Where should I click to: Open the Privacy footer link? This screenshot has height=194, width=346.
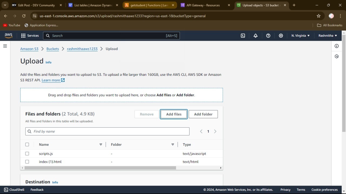tap(285, 190)
